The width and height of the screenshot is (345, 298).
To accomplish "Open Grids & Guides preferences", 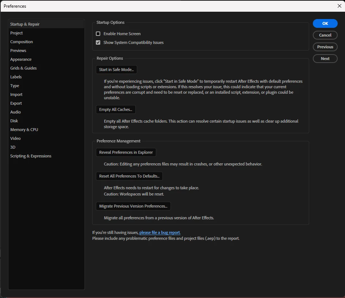I will 46,68.
